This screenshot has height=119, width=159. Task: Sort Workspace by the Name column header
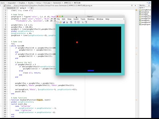[x=142, y=8]
